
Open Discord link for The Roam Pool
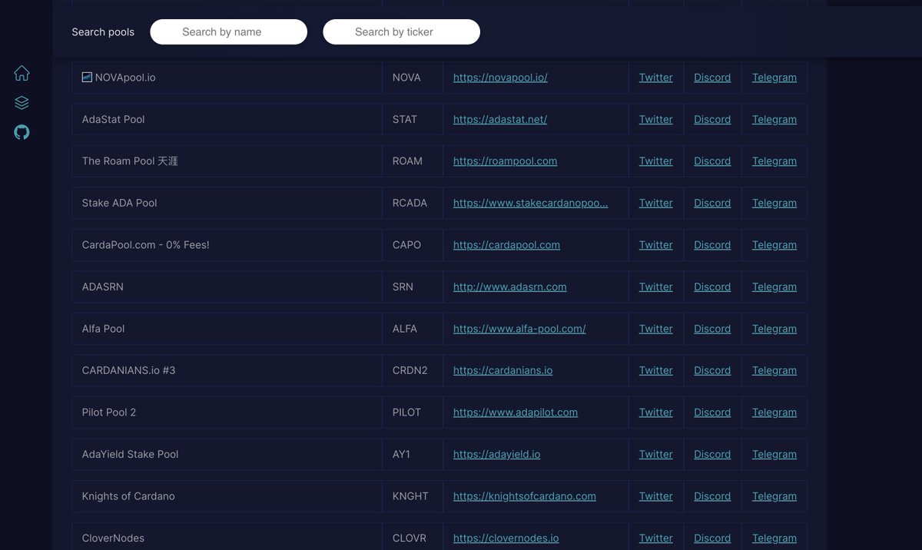[712, 161]
